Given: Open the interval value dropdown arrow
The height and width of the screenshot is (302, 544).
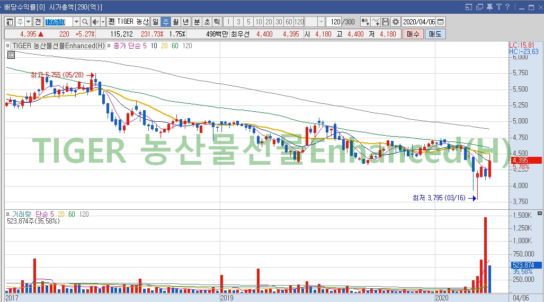Looking at the screenshot, I should coord(321,22).
